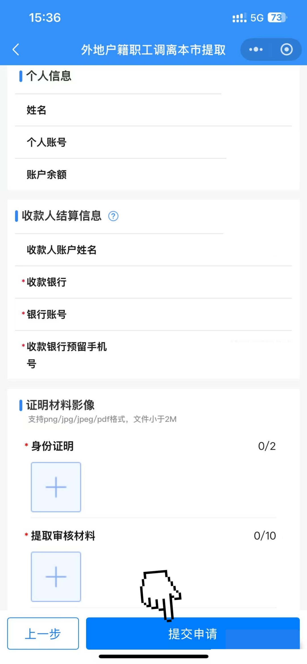Tap the 5G signal indicator
Image resolution: width=307 pixels, height=664 pixels.
[257, 18]
